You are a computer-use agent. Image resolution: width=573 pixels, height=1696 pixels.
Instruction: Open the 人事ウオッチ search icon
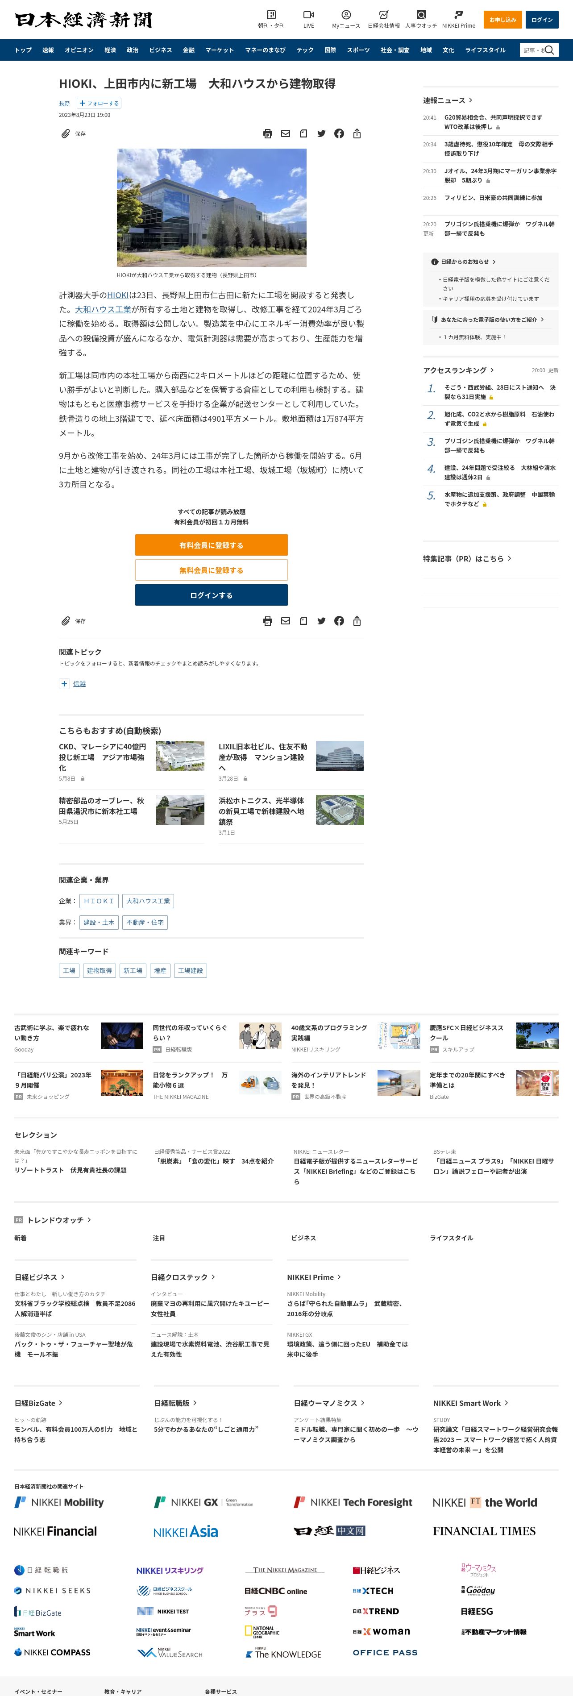point(421,15)
